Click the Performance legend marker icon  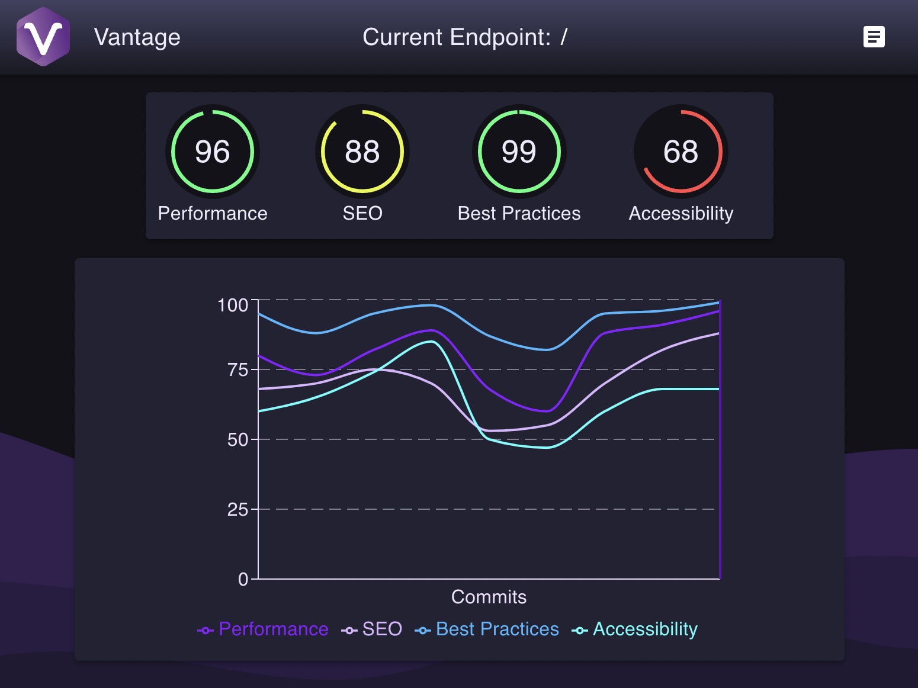coord(206,630)
